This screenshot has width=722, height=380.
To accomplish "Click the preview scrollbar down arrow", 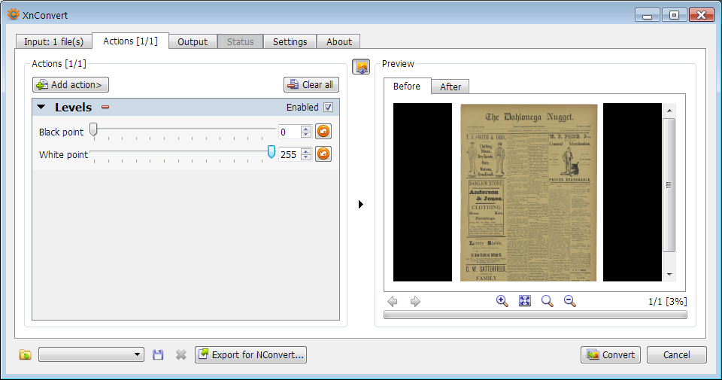I will [x=669, y=275].
